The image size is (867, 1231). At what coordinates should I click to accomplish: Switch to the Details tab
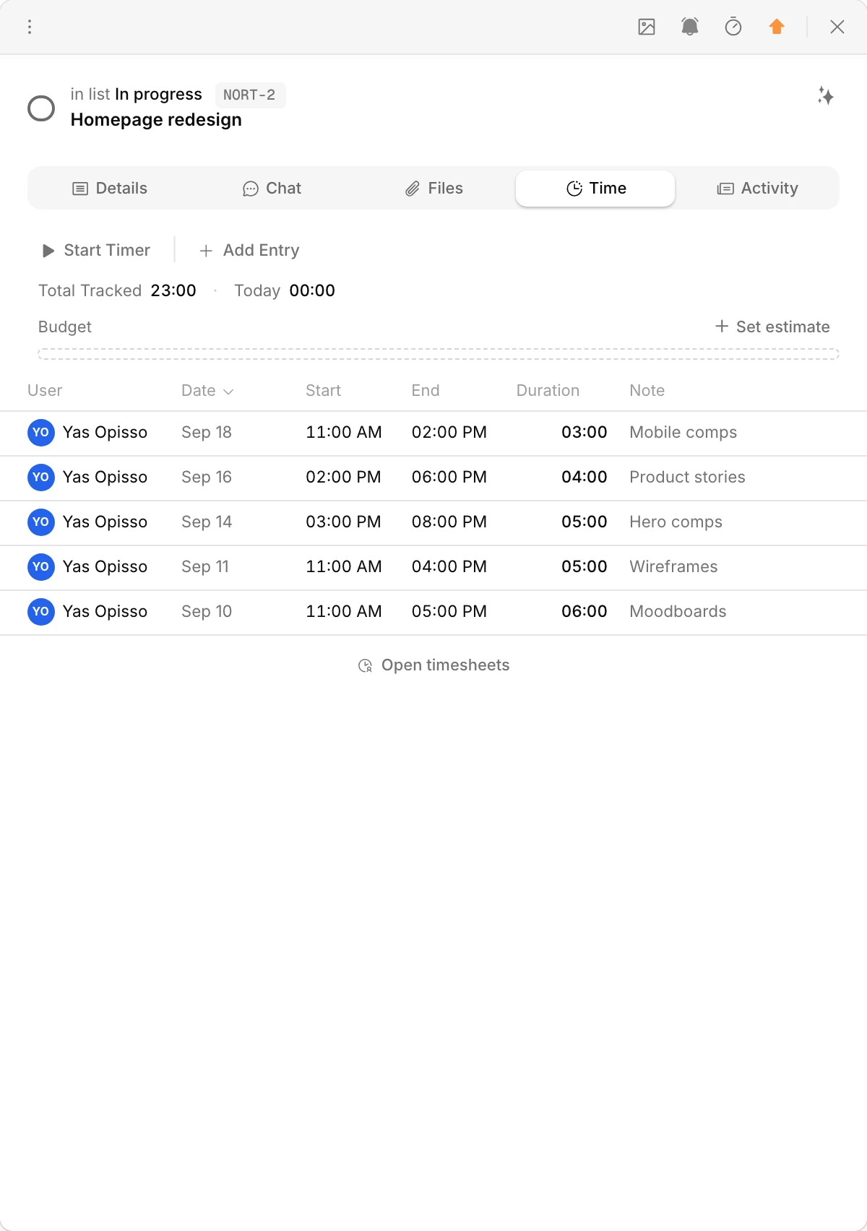pyautogui.click(x=110, y=189)
